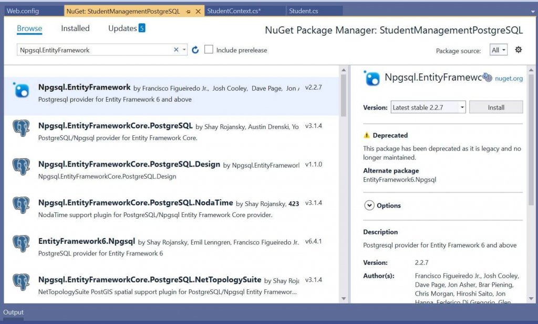Enable the Include prerelease checkbox
Image resolution: width=538 pixels, height=324 pixels.
pyautogui.click(x=209, y=49)
